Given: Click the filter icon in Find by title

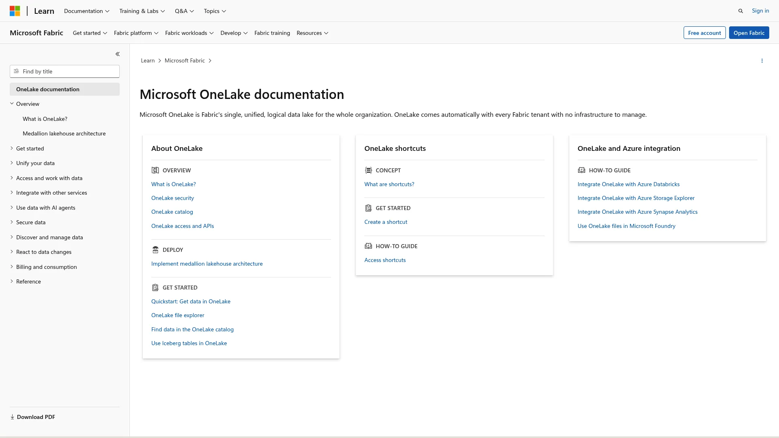Looking at the screenshot, I should pyautogui.click(x=17, y=71).
